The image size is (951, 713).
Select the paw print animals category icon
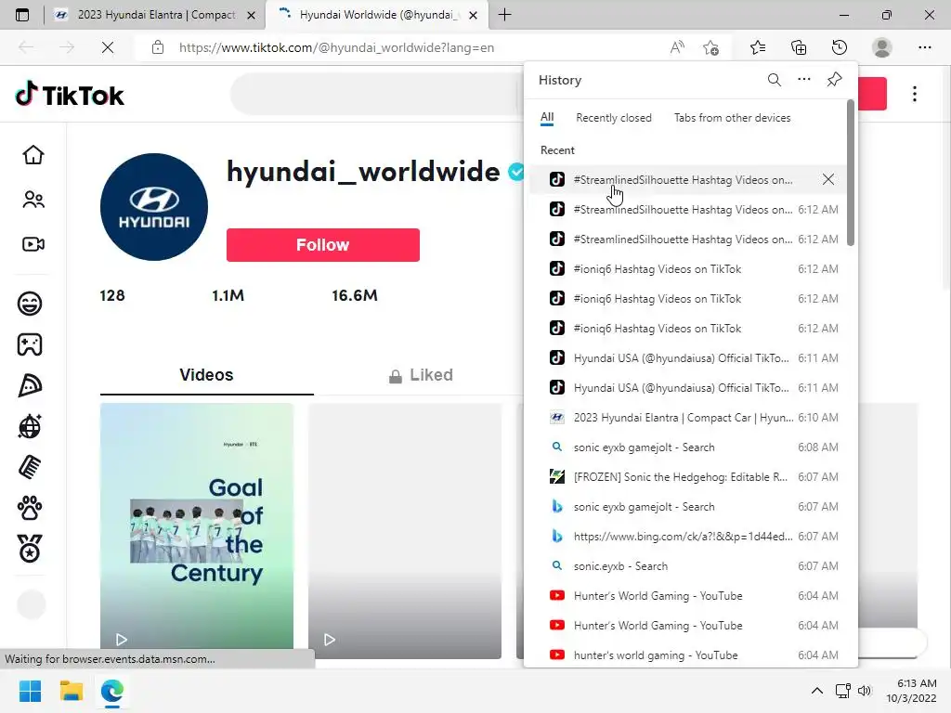point(30,508)
